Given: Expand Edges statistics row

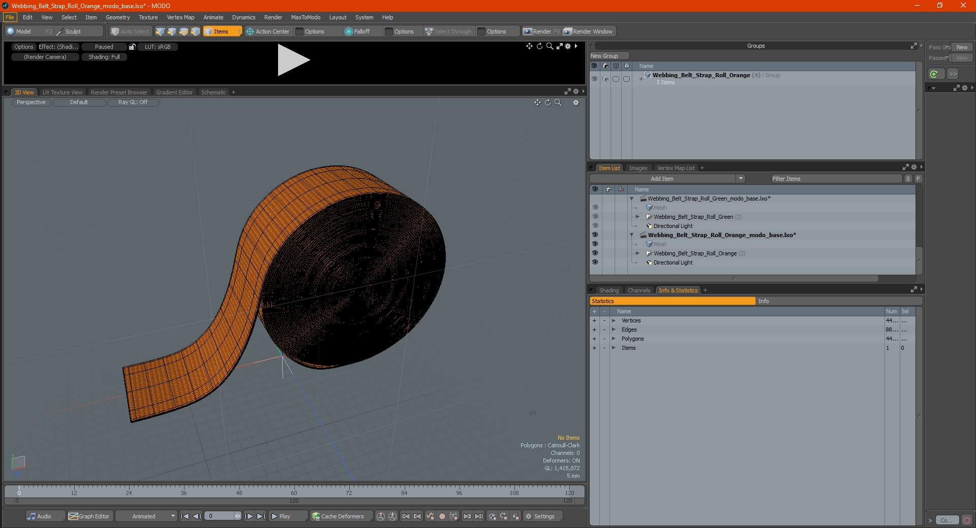Looking at the screenshot, I should point(614,330).
